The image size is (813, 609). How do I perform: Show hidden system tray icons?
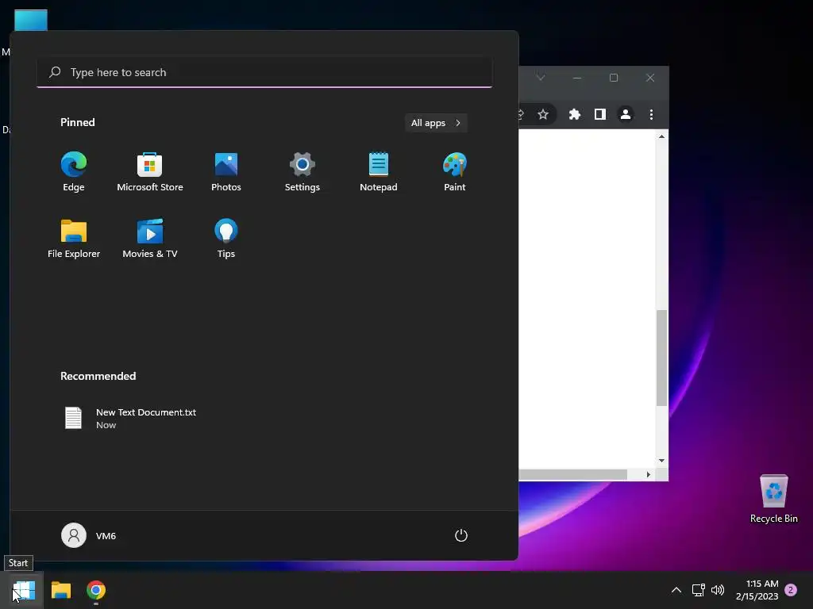tap(676, 590)
